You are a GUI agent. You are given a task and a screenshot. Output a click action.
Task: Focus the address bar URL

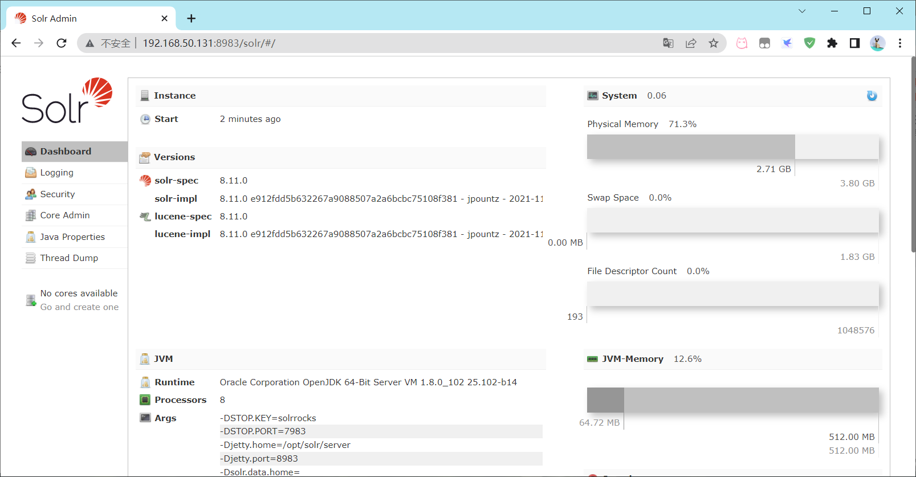[x=209, y=43]
